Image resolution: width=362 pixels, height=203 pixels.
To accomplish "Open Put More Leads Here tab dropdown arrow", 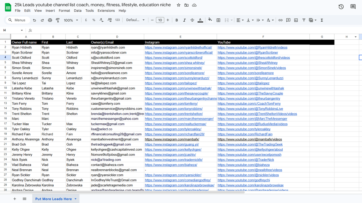I will (x=75, y=199).
